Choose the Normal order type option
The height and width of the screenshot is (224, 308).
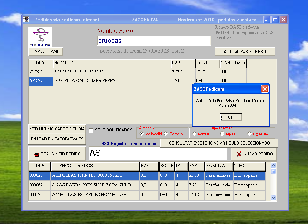(194, 134)
